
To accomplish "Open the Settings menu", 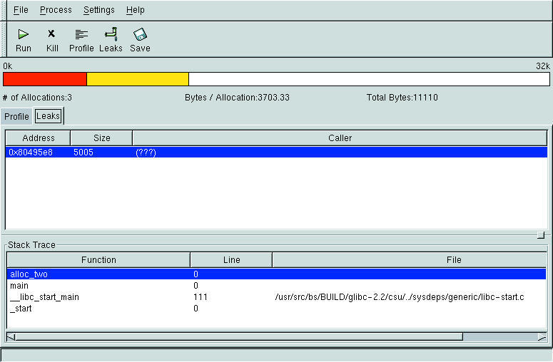I will tap(98, 10).
